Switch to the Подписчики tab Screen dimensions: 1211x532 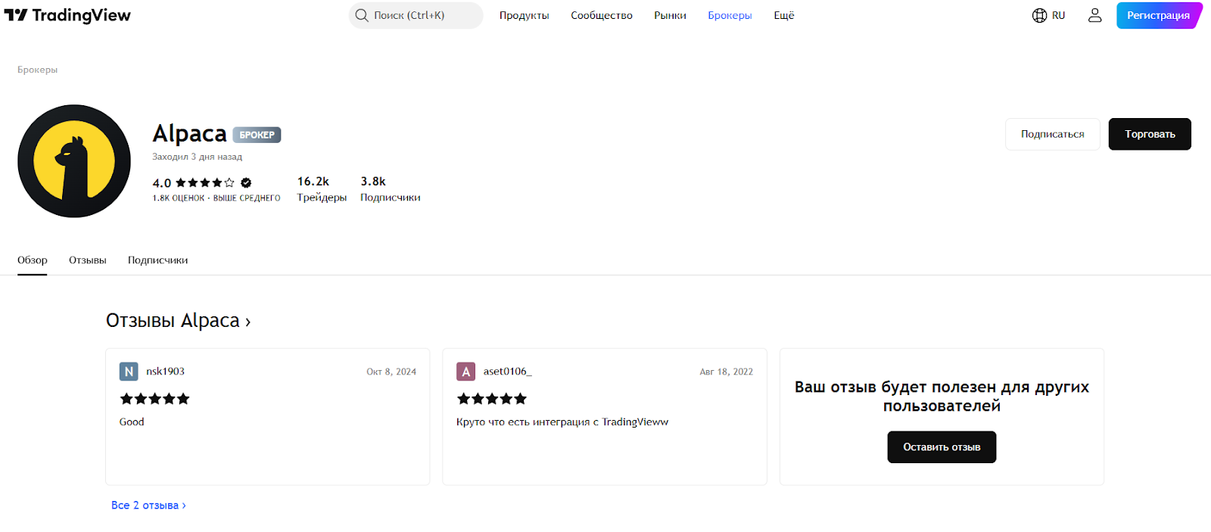point(158,260)
